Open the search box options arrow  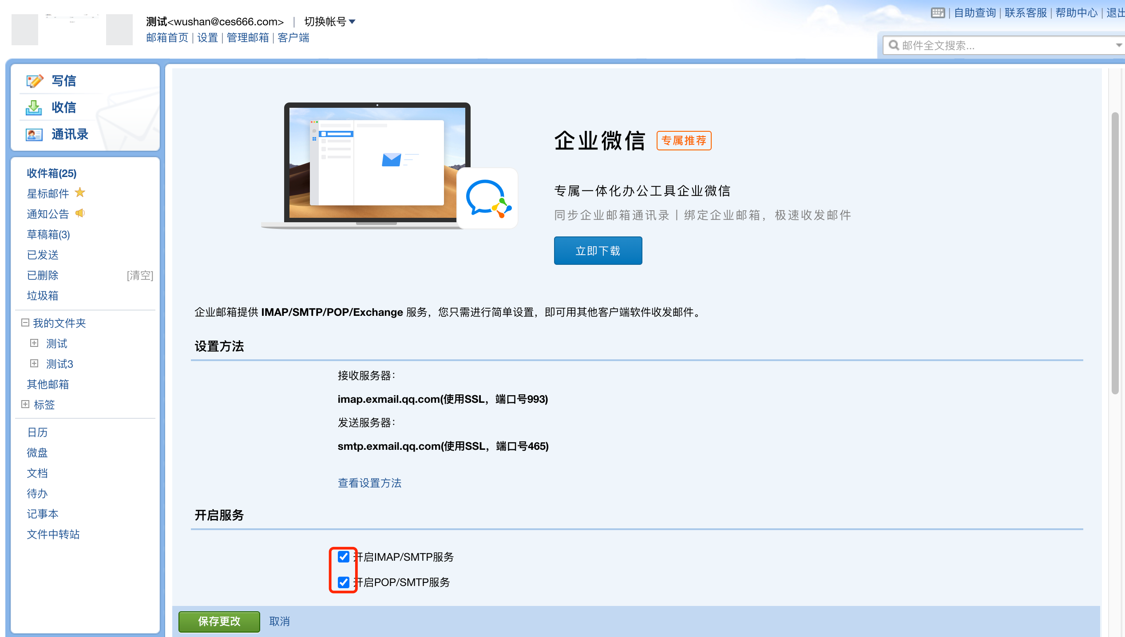(1119, 45)
